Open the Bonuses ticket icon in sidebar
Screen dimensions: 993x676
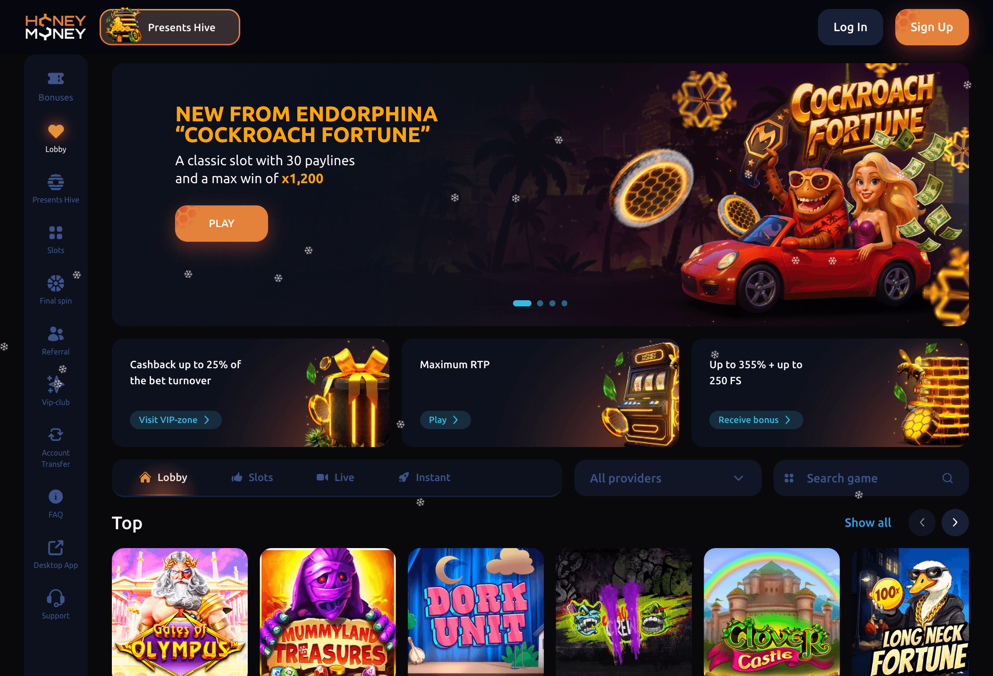(56, 78)
